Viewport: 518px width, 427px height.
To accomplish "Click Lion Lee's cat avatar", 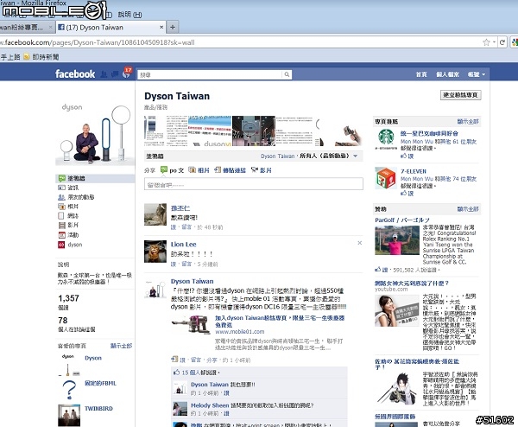I will [x=155, y=252].
